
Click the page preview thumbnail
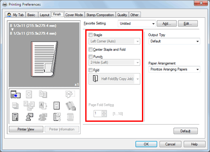point(45,59)
